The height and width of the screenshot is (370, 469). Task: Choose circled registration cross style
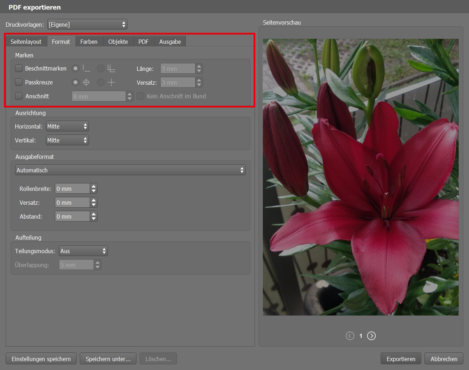tap(76, 82)
